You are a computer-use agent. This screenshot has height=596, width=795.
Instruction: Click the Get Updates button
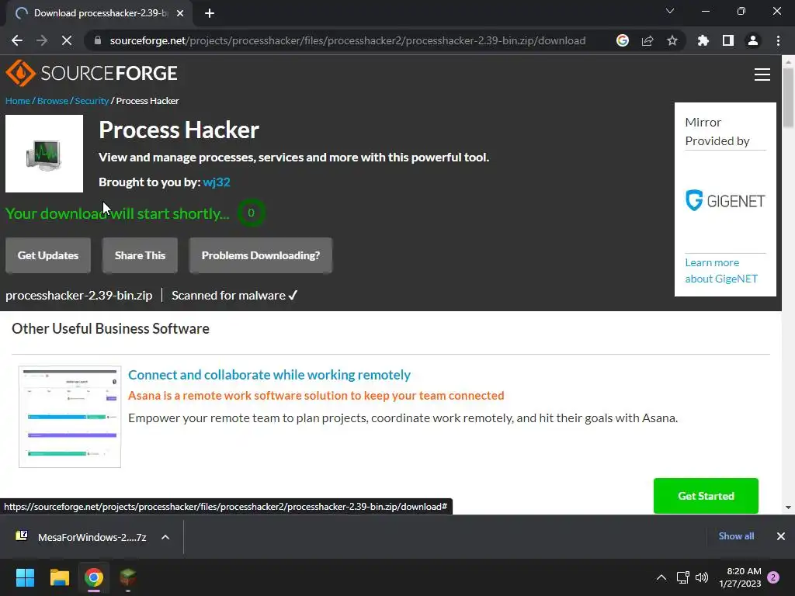point(48,255)
